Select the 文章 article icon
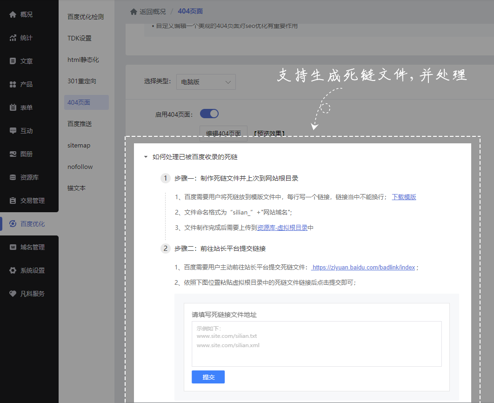Image resolution: width=494 pixels, height=403 pixels. tap(13, 61)
